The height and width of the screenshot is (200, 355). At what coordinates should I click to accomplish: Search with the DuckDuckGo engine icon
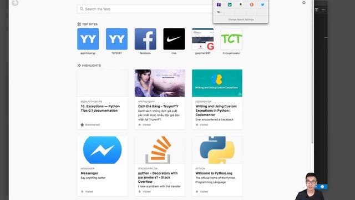pyautogui.click(x=251, y=4)
